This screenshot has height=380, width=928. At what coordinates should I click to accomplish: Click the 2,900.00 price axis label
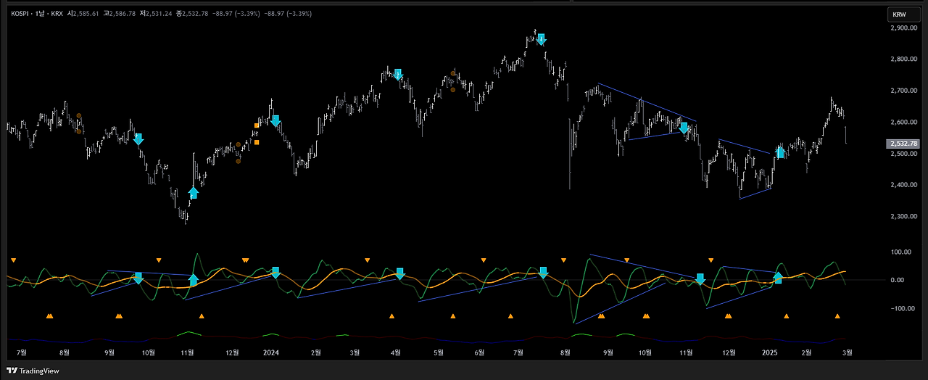903,28
